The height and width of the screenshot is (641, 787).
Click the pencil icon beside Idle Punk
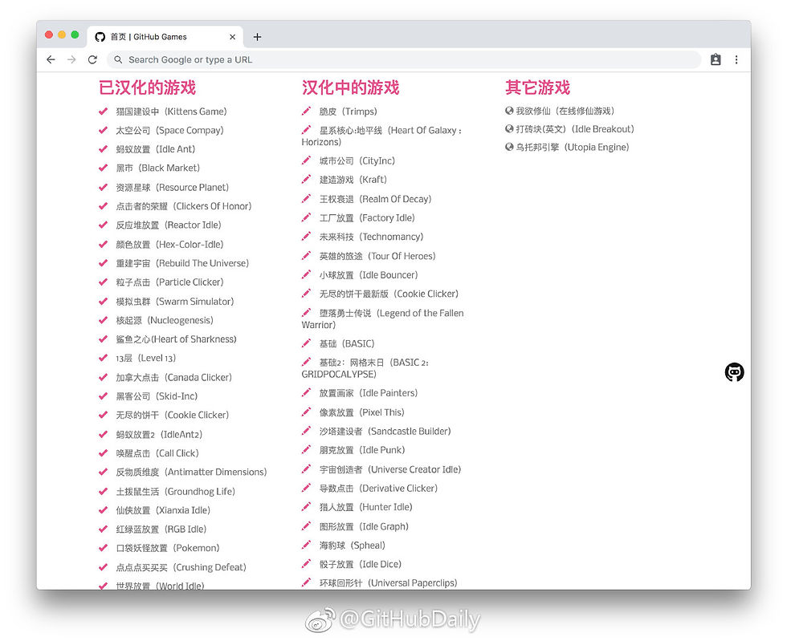click(306, 449)
